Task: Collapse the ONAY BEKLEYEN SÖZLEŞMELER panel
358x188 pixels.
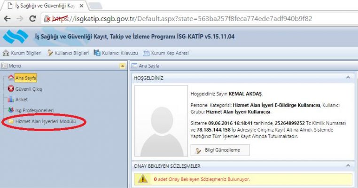Action: click(x=347, y=166)
